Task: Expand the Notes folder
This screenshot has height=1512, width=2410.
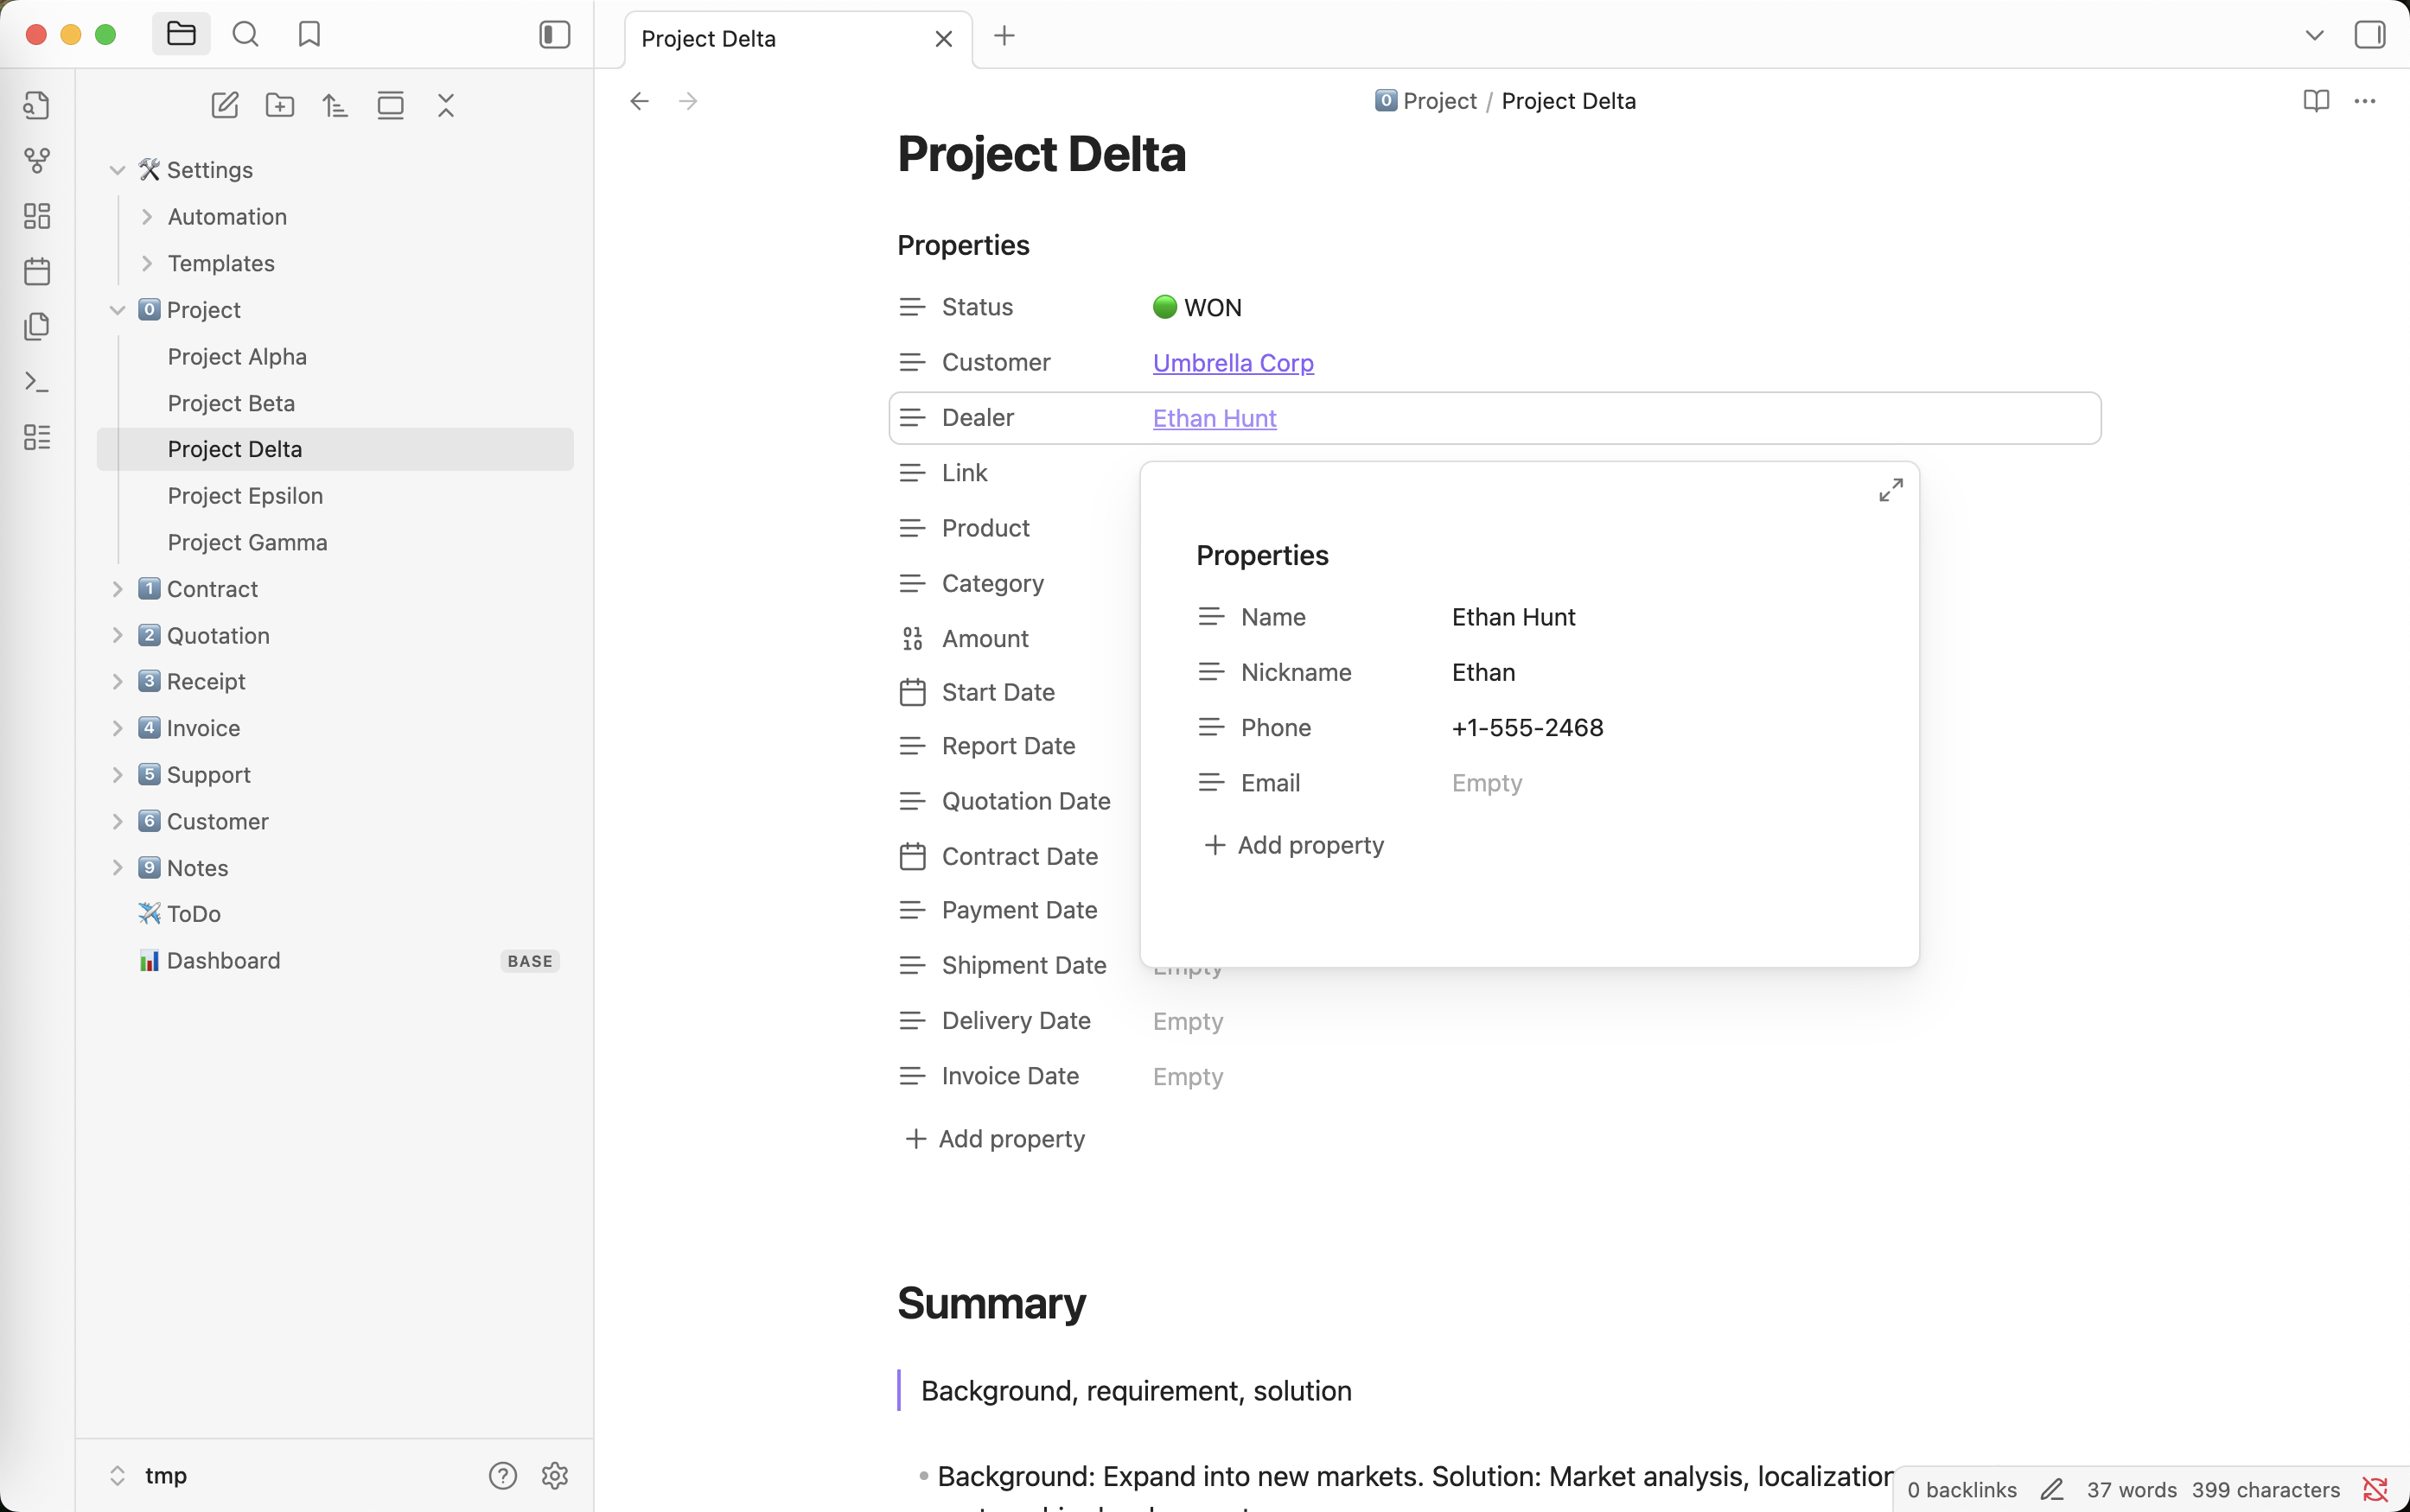Action: pos(117,868)
